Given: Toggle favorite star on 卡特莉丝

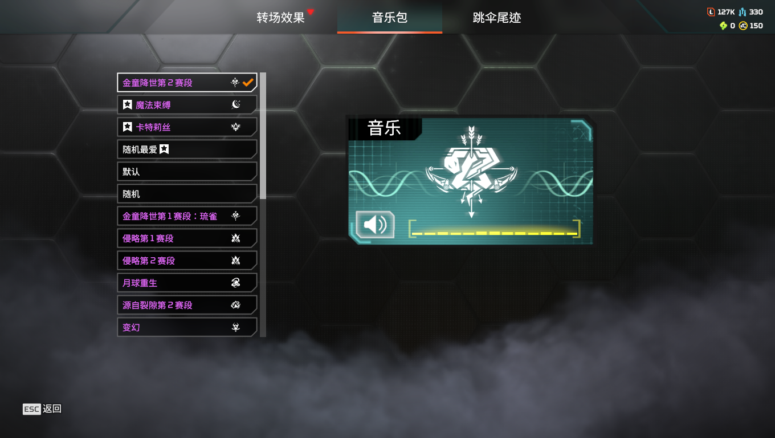Looking at the screenshot, I should coord(128,127).
